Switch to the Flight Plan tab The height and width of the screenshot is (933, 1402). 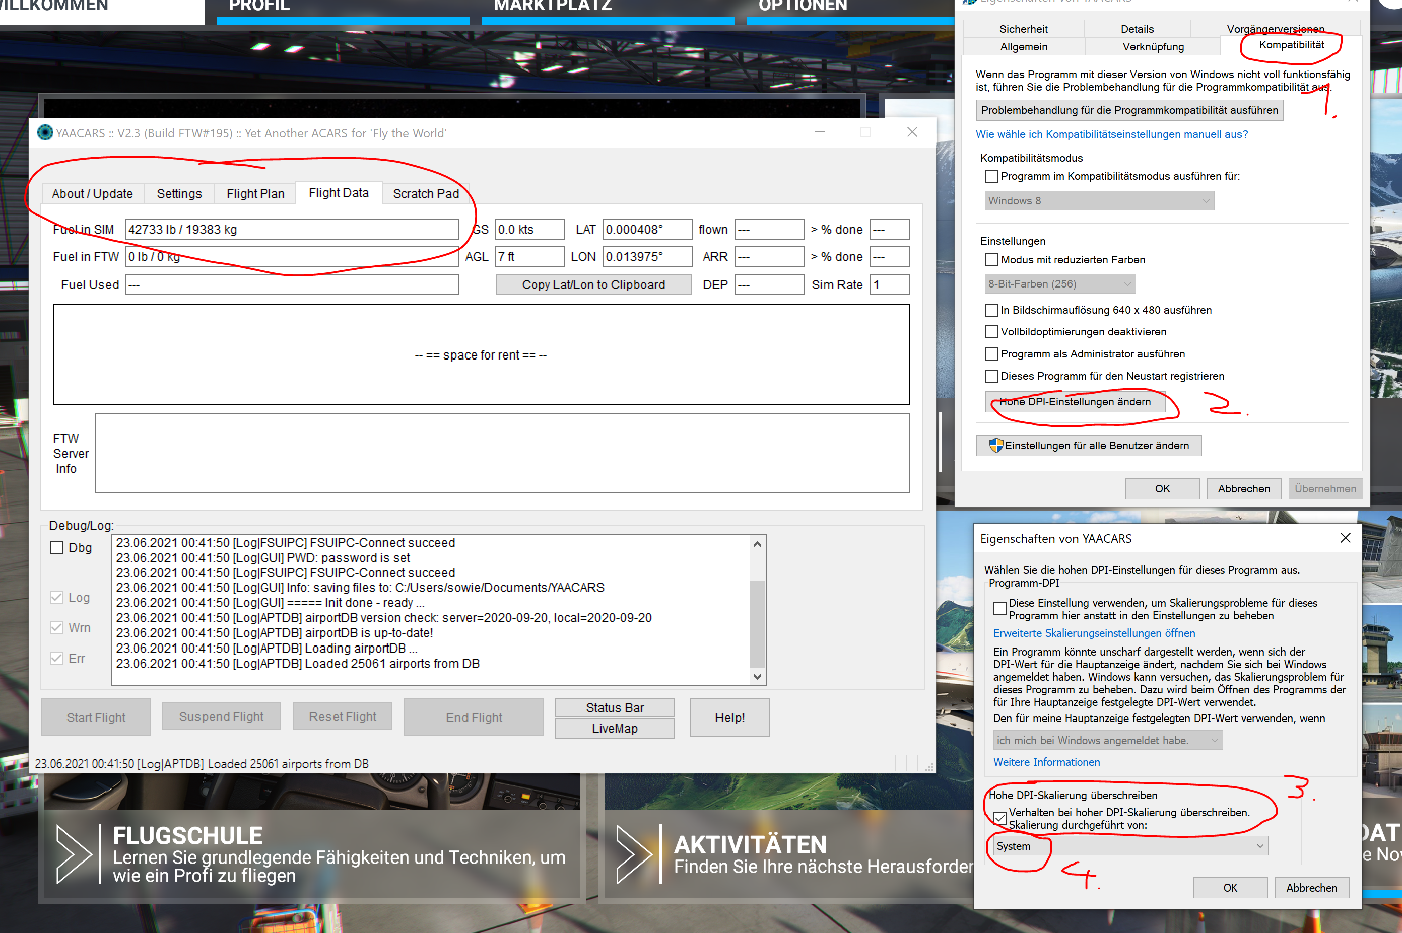click(x=255, y=194)
